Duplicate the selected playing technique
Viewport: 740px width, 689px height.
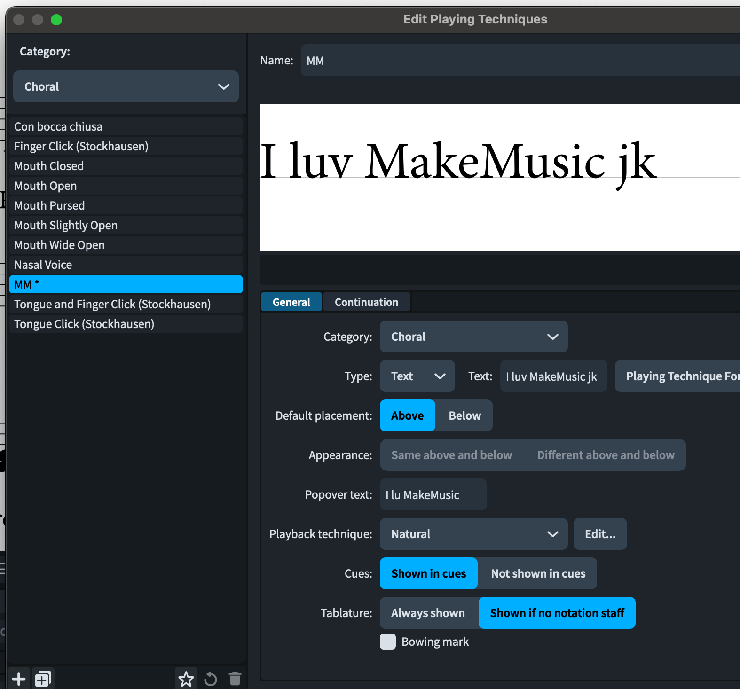click(x=43, y=679)
